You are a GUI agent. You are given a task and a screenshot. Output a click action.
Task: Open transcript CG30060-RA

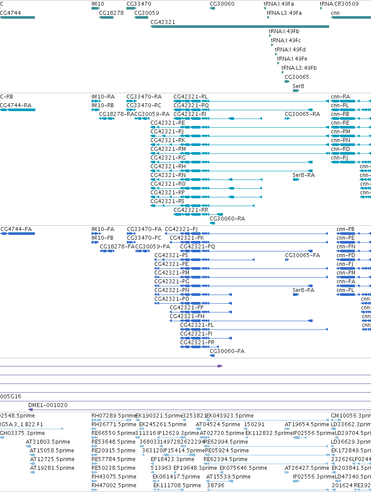(x=227, y=219)
